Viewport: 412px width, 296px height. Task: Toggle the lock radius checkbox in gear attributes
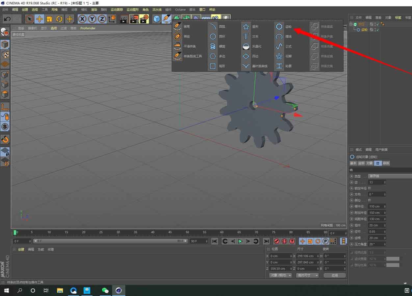(370, 188)
